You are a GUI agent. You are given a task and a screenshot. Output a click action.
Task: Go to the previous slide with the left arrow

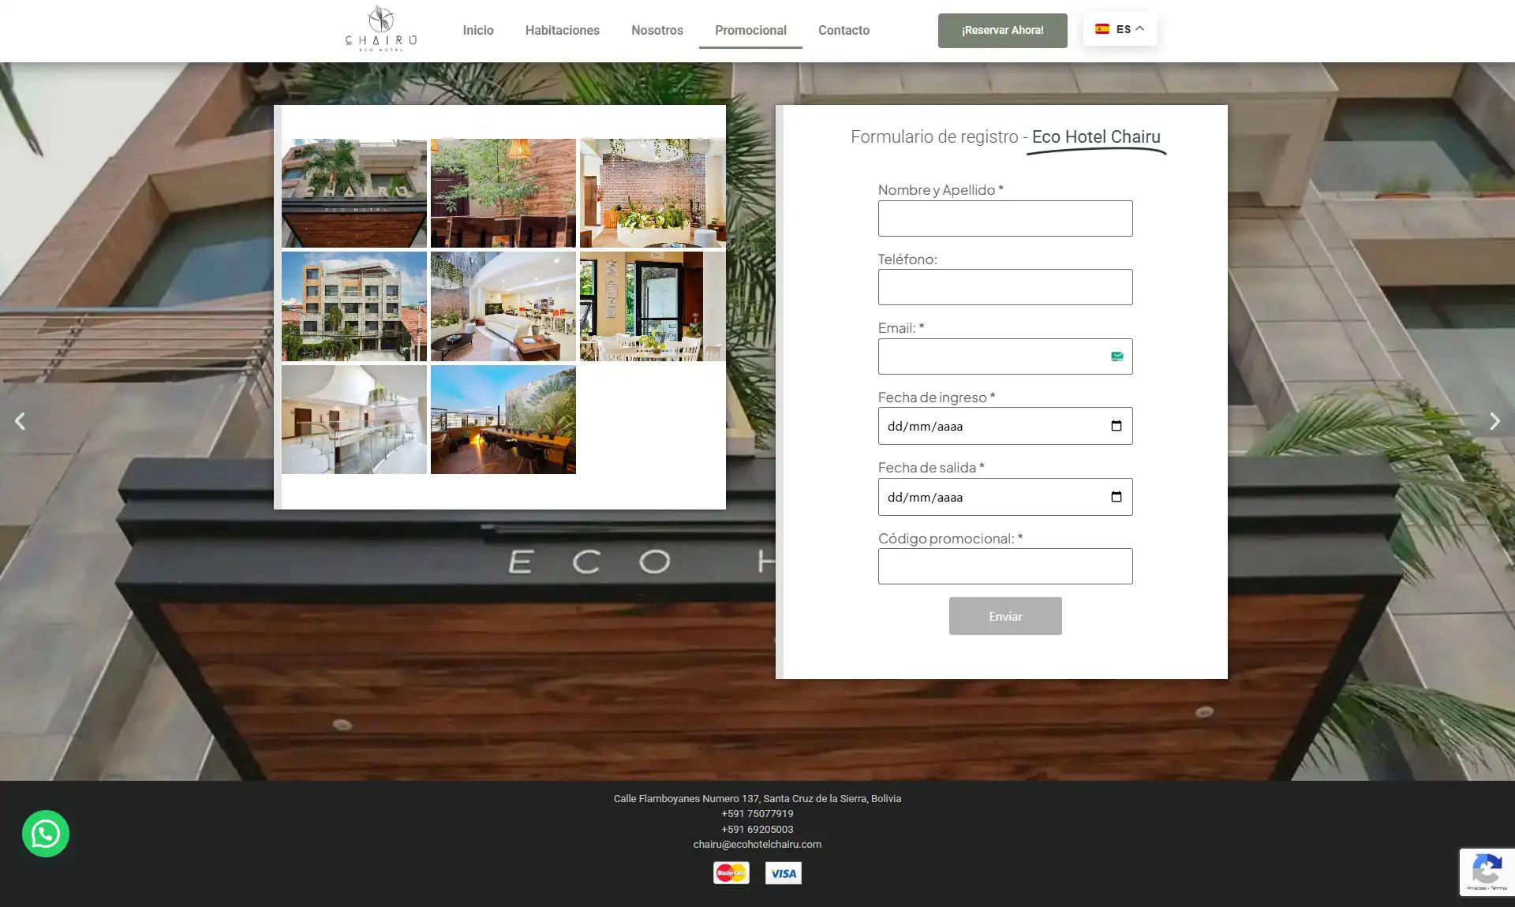coord(20,421)
